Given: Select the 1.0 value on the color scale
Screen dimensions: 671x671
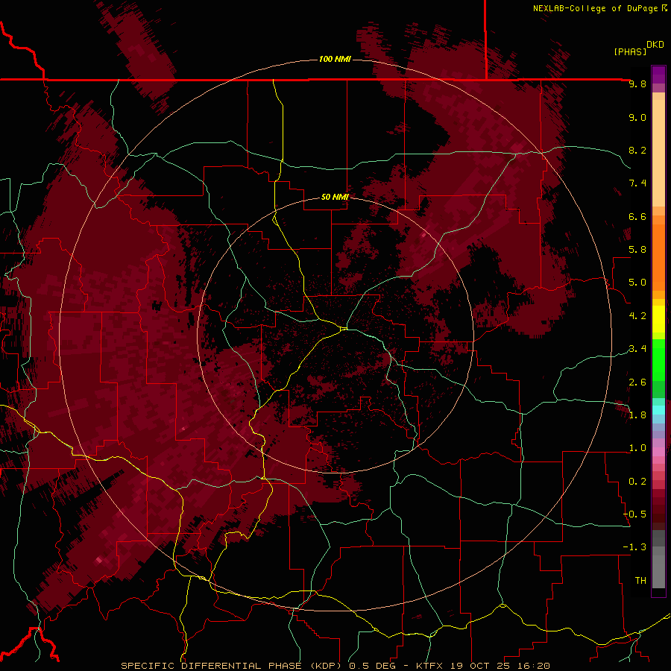Looking at the screenshot, I should click(637, 448).
